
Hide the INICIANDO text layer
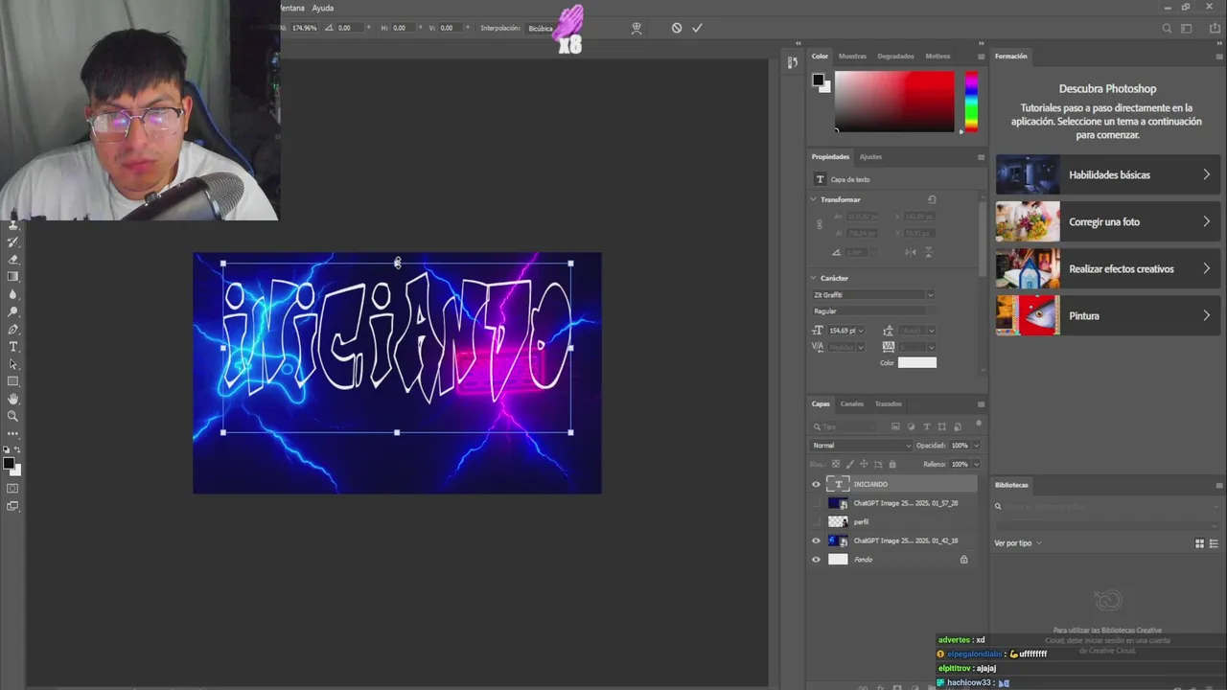[817, 484]
